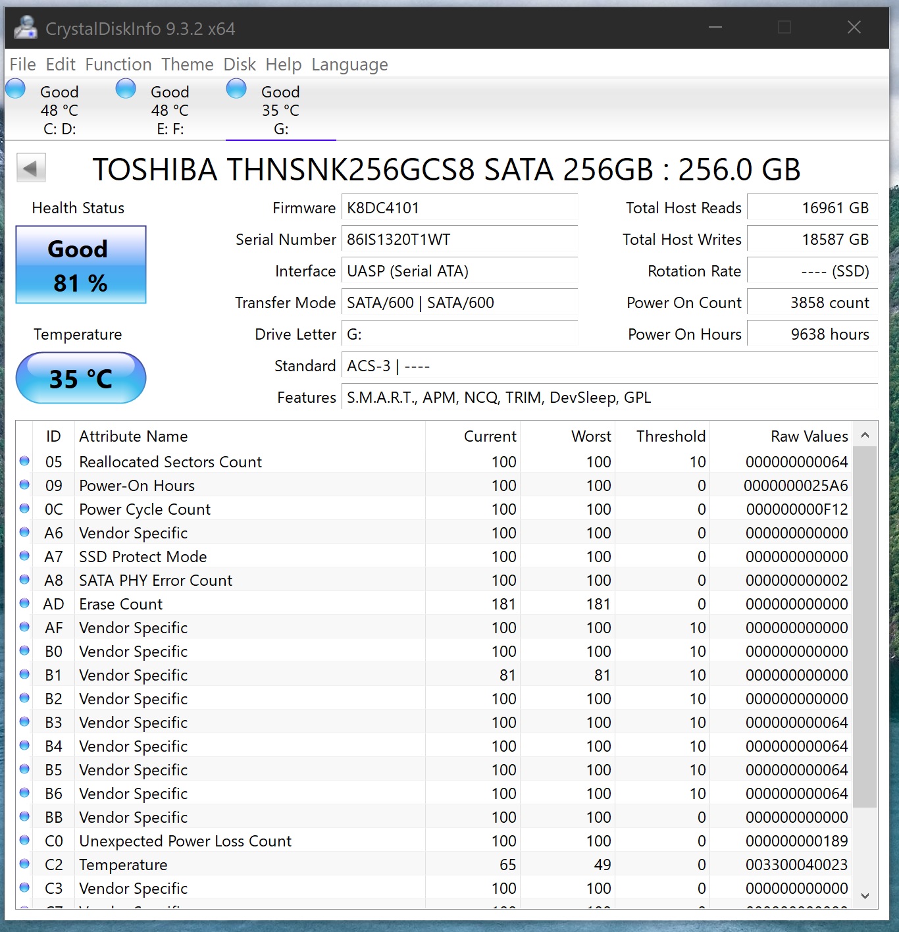This screenshot has height=932, width=899.
Task: Click status dot of SATA PHY Error Count row
Action: (24, 579)
